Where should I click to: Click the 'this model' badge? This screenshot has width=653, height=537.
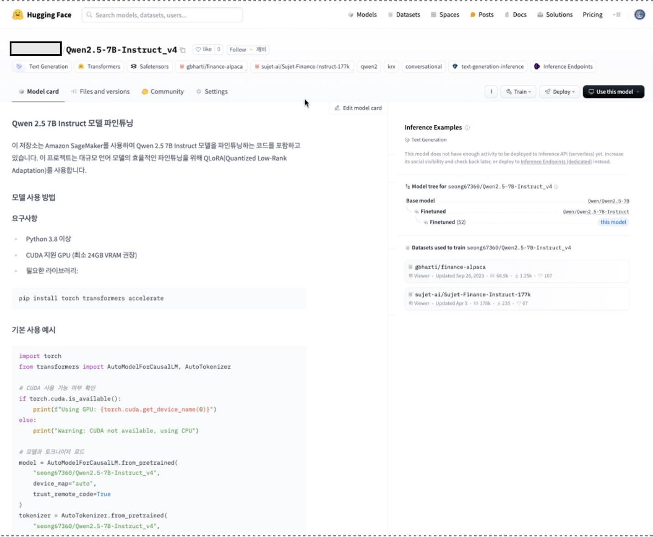pyautogui.click(x=613, y=222)
